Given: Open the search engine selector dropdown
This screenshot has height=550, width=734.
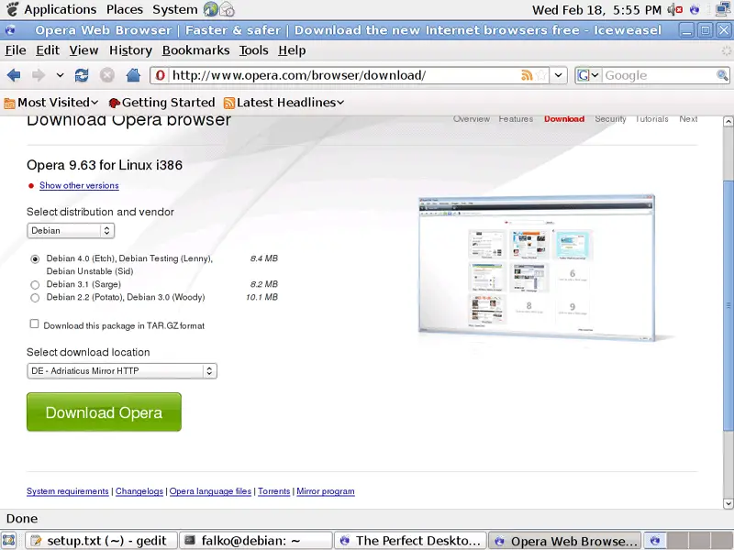Looking at the screenshot, I should click(588, 75).
